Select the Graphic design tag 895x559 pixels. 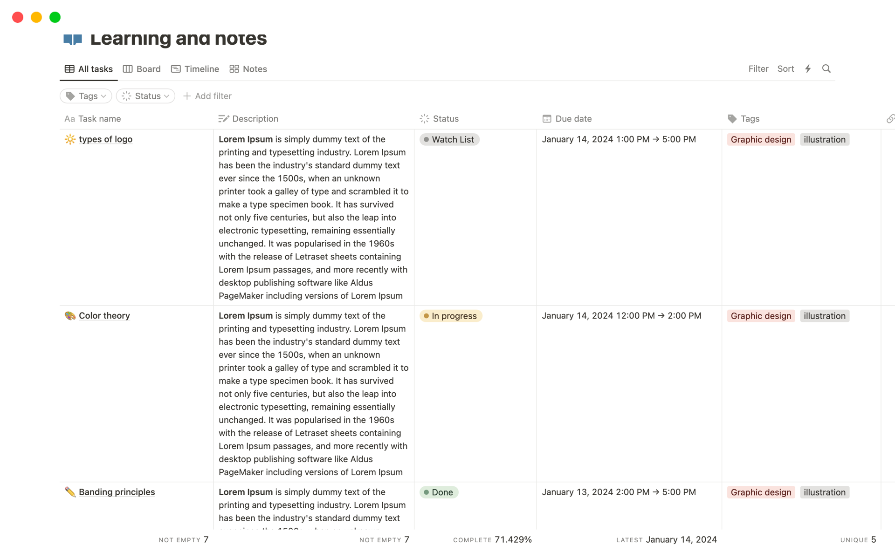coord(761,139)
